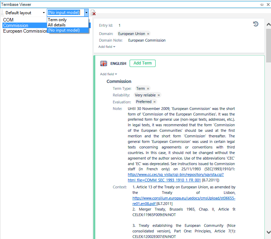Click the scrollbar down arrow
Viewport: 271px width, 239px height.
click(x=269, y=232)
